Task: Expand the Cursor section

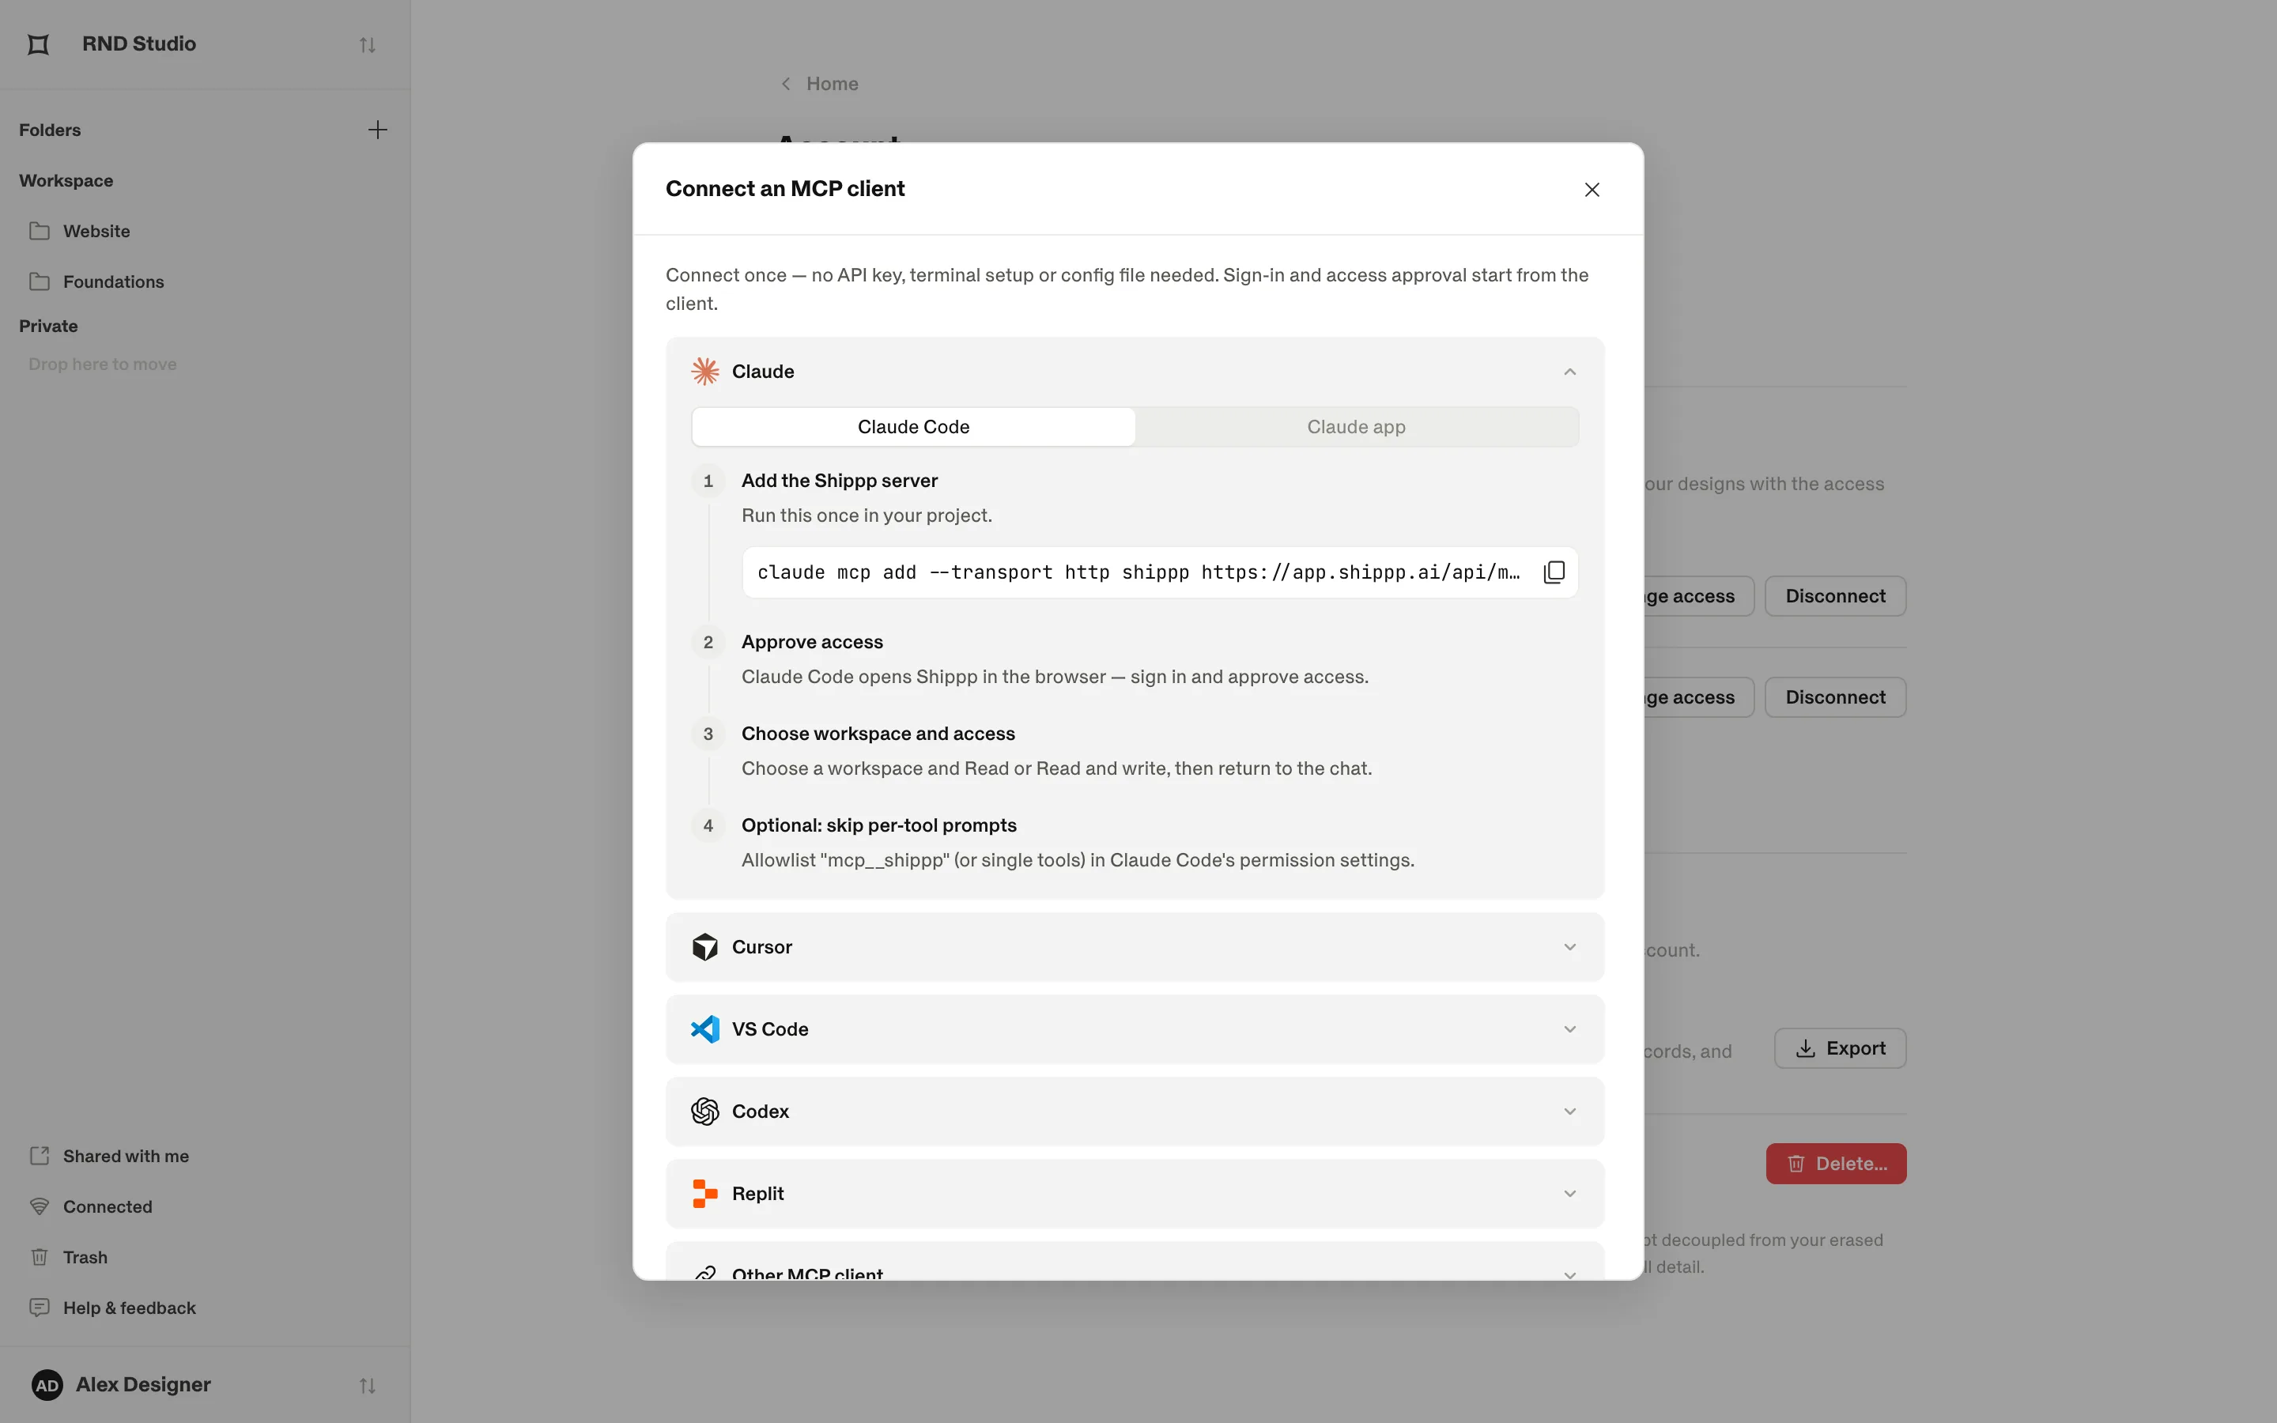Action: [x=1135, y=947]
